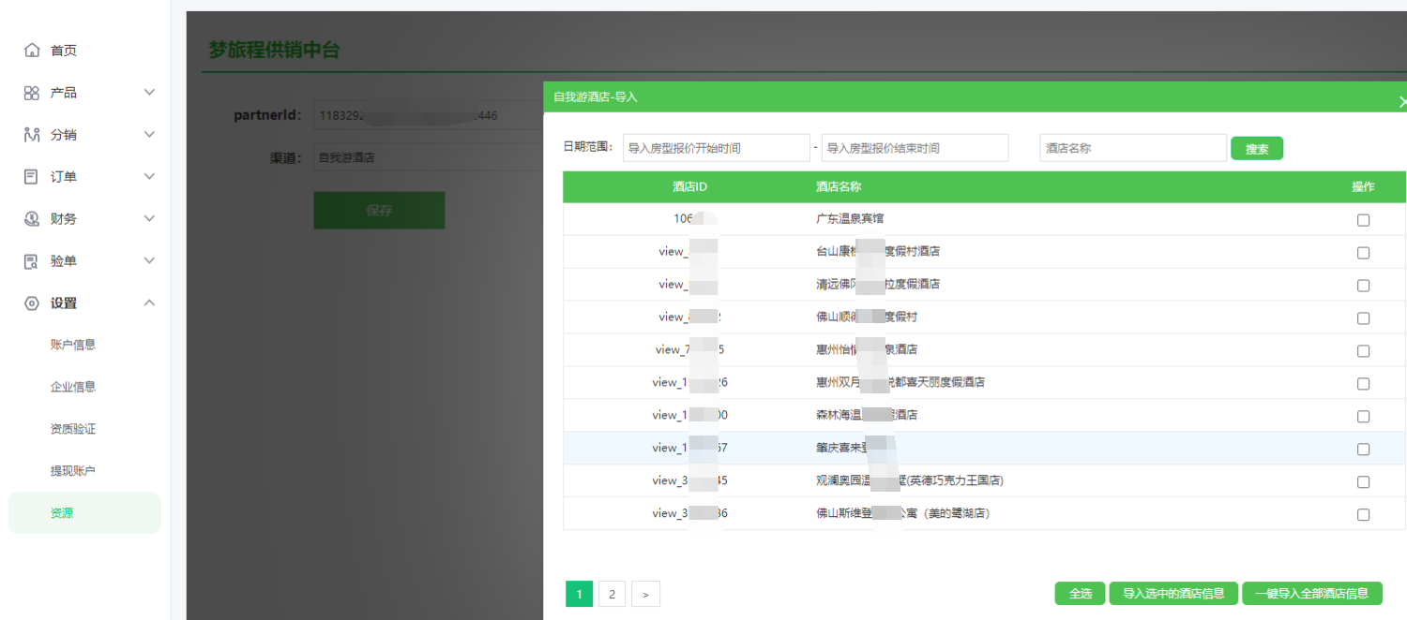This screenshot has height=620, width=1407.
Task: Check the 佛山斯维登 apartment row checkbox
Action: [x=1363, y=515]
